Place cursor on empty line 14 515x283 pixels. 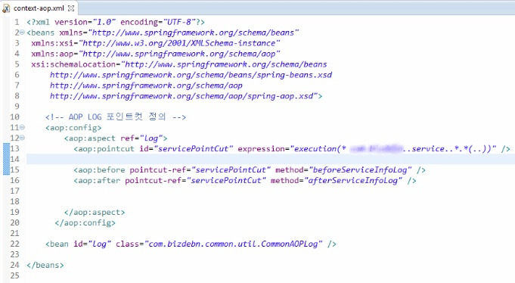271,159
